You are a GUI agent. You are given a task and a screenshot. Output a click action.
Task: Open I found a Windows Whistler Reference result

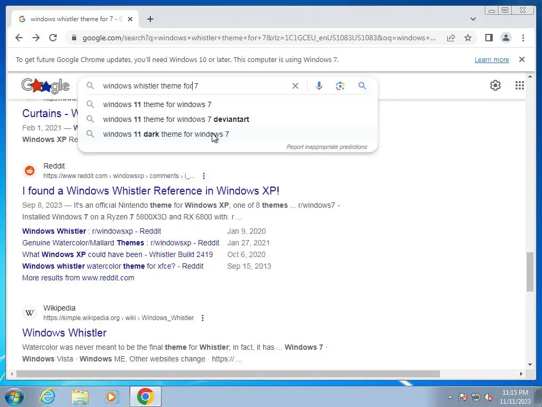[x=151, y=191]
